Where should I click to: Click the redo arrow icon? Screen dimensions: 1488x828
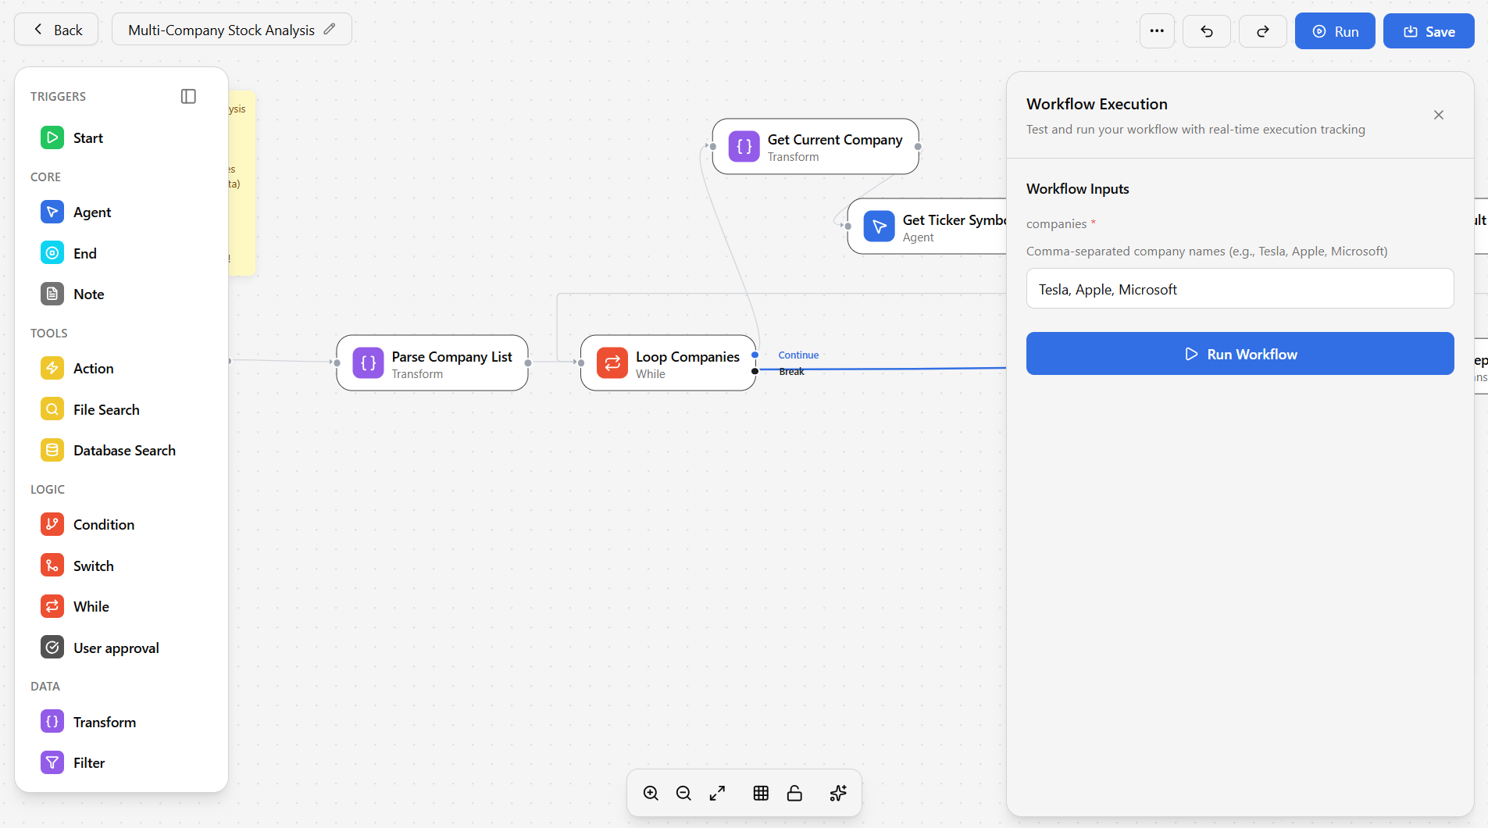click(x=1262, y=31)
